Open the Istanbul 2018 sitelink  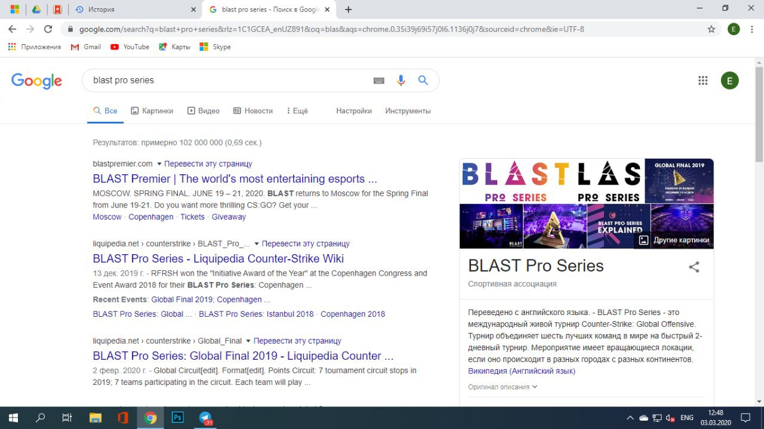coord(256,314)
